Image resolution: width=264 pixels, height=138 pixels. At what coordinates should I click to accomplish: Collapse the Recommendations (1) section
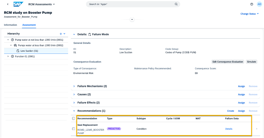coord(74,111)
